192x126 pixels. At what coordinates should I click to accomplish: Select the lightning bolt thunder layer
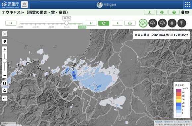182,23
